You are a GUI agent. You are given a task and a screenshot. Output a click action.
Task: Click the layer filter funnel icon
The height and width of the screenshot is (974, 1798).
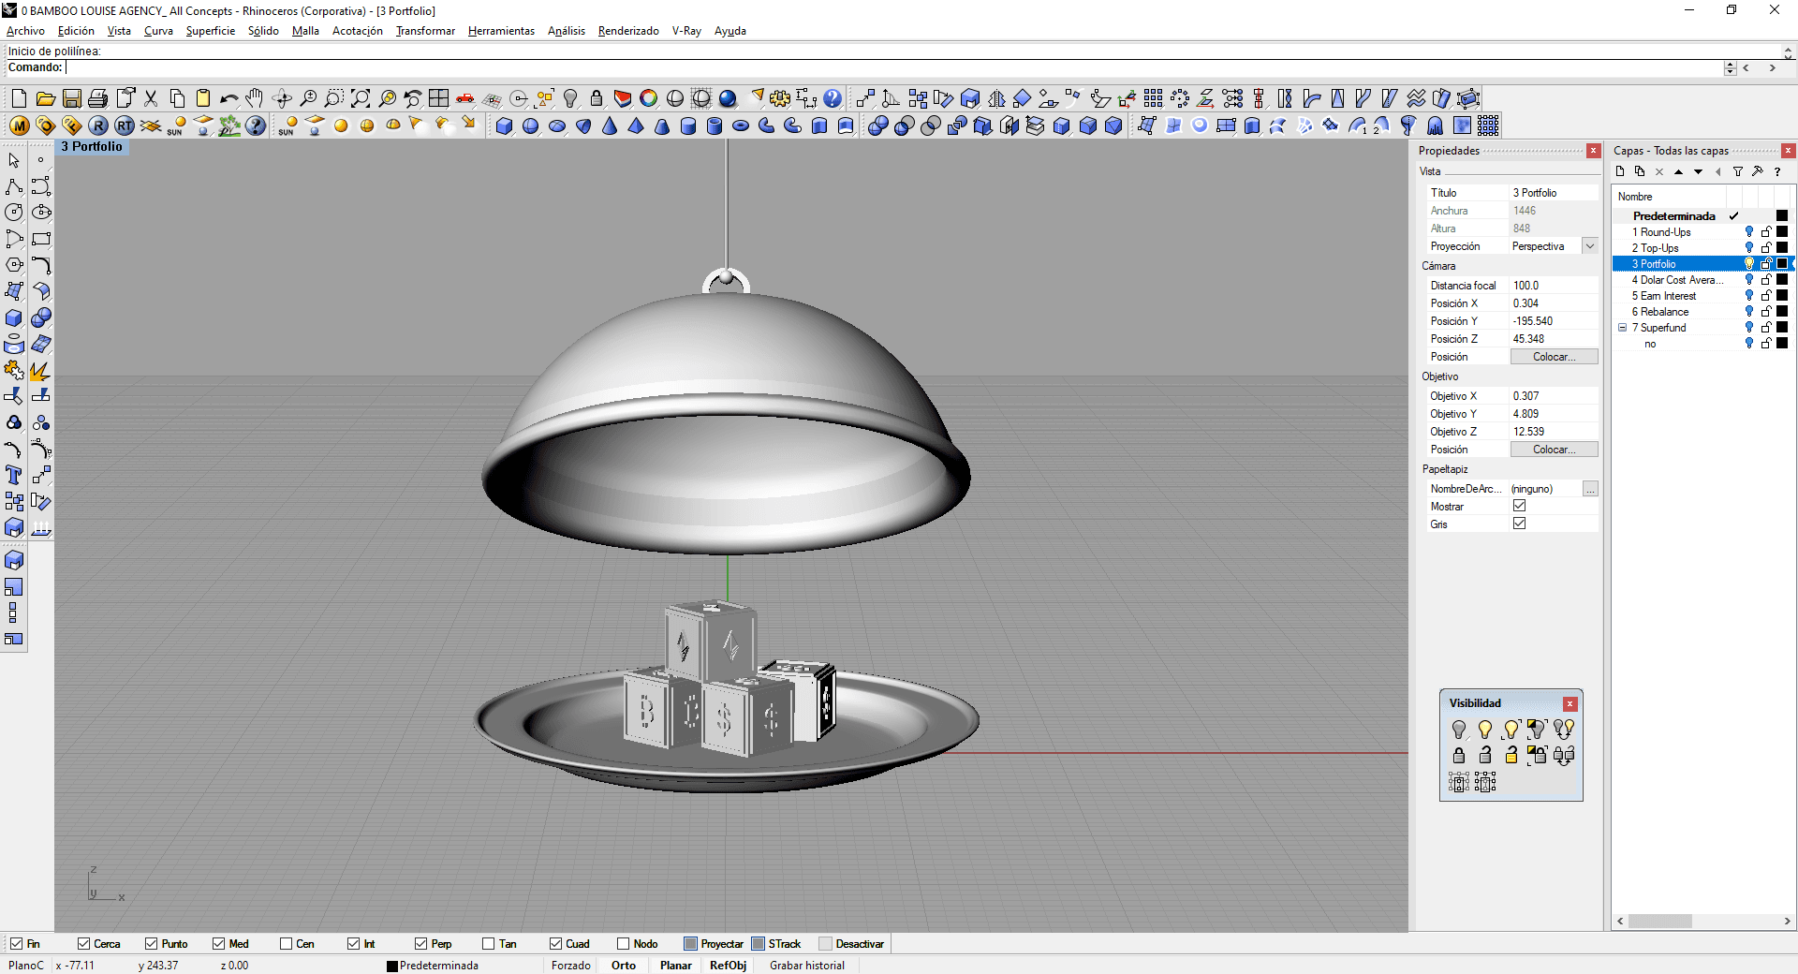[1738, 171]
